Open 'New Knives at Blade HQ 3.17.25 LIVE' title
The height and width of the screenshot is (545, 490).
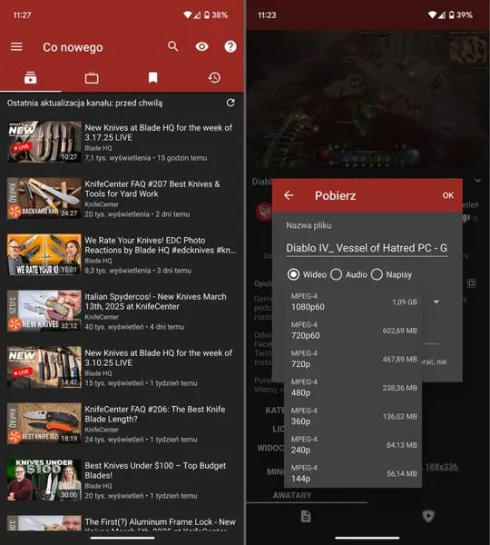click(x=159, y=133)
